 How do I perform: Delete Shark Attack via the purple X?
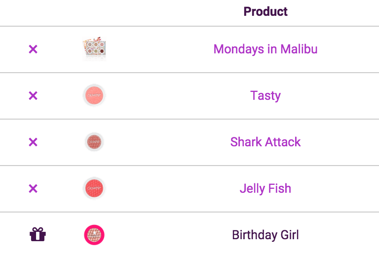coord(33,142)
